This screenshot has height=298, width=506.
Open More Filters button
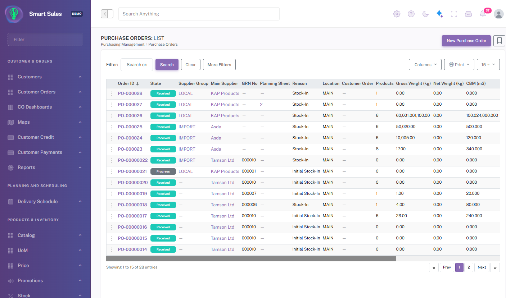pyautogui.click(x=219, y=65)
